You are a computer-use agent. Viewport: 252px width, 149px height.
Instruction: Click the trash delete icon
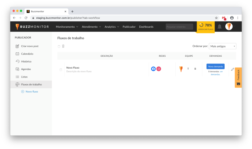pos(63,46)
